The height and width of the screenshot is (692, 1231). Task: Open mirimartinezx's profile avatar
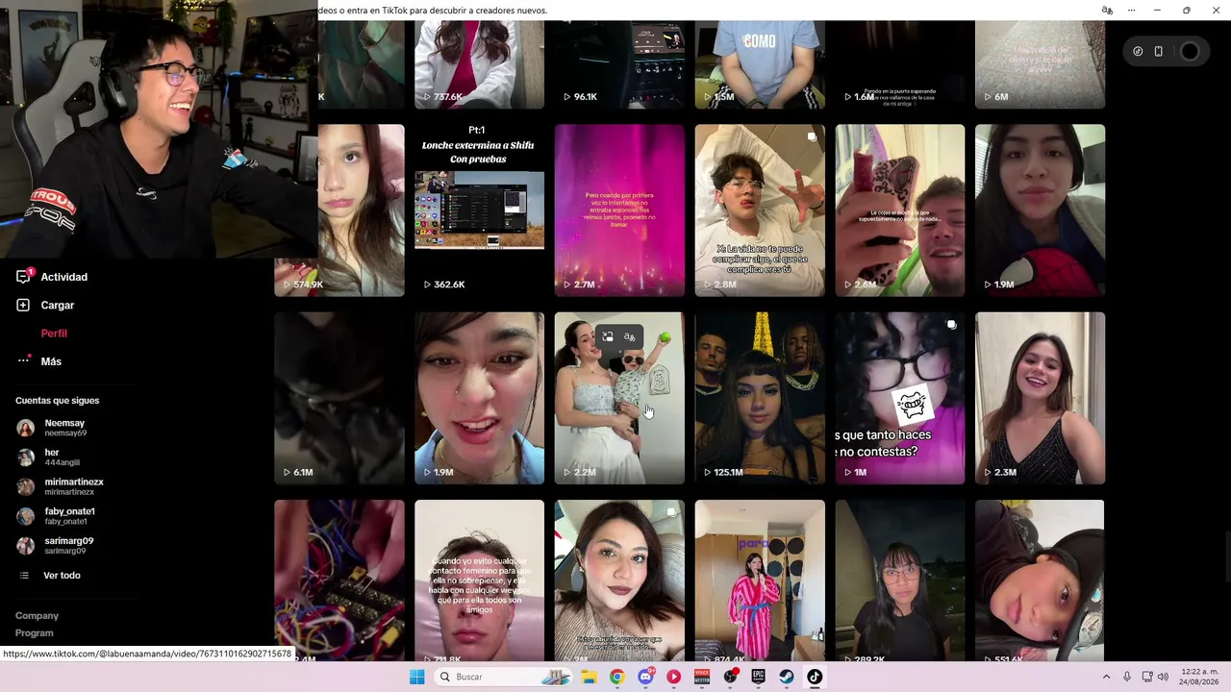25,486
